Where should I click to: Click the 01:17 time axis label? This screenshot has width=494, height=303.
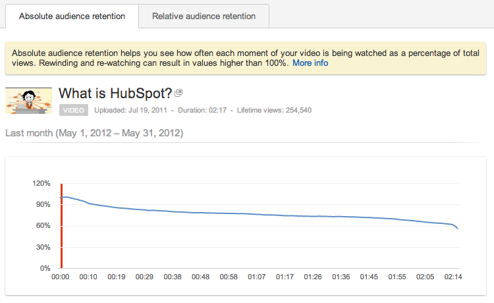point(285,277)
